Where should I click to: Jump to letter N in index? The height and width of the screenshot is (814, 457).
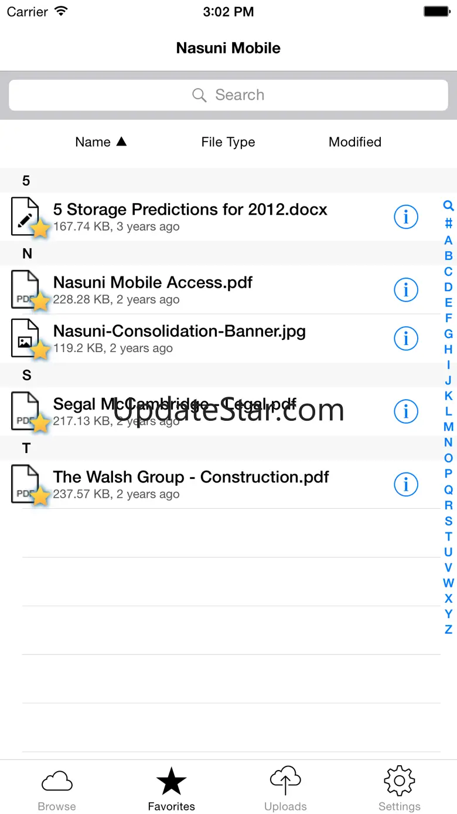(x=448, y=443)
